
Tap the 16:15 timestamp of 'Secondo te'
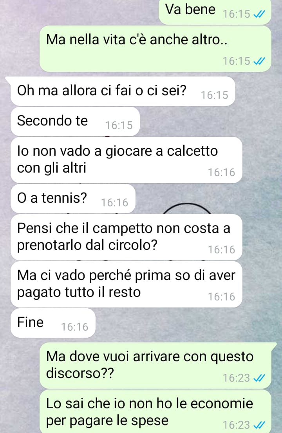pos(119,126)
